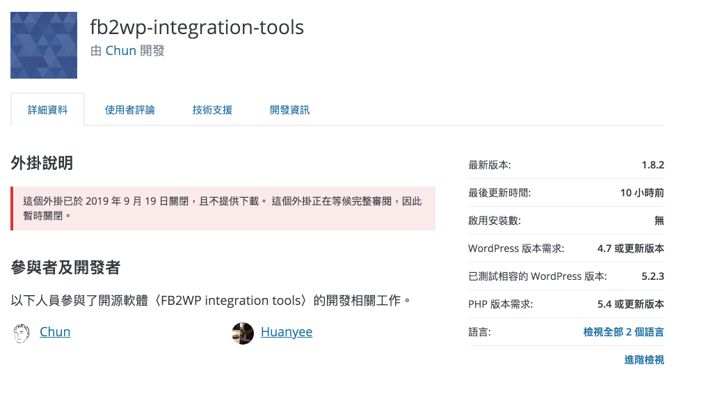The image size is (704, 394).
Task: Click the 最新版本 label
Action: (489, 165)
